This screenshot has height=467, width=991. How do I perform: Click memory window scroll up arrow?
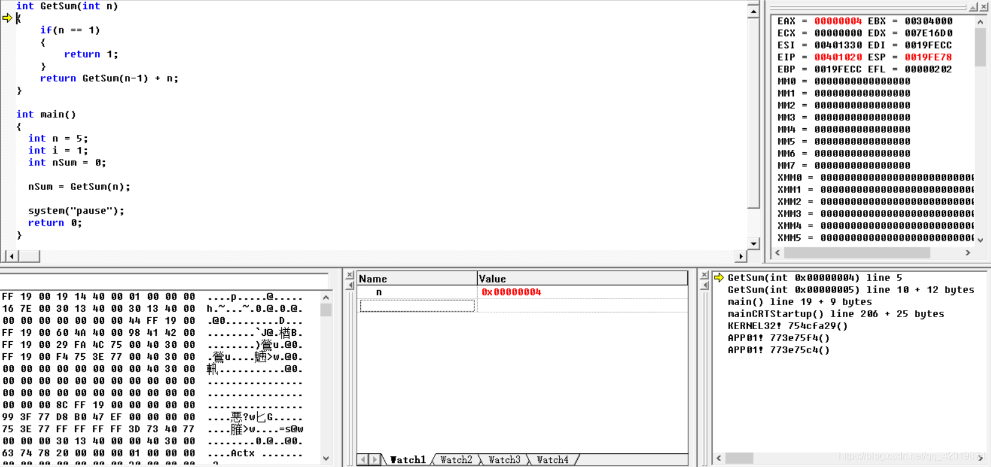click(326, 297)
